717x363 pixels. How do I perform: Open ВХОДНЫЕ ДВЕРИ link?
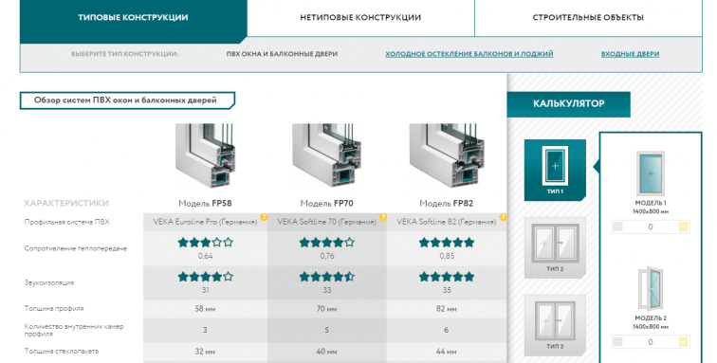630,54
